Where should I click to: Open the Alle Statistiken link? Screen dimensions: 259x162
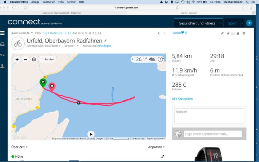coord(182,99)
